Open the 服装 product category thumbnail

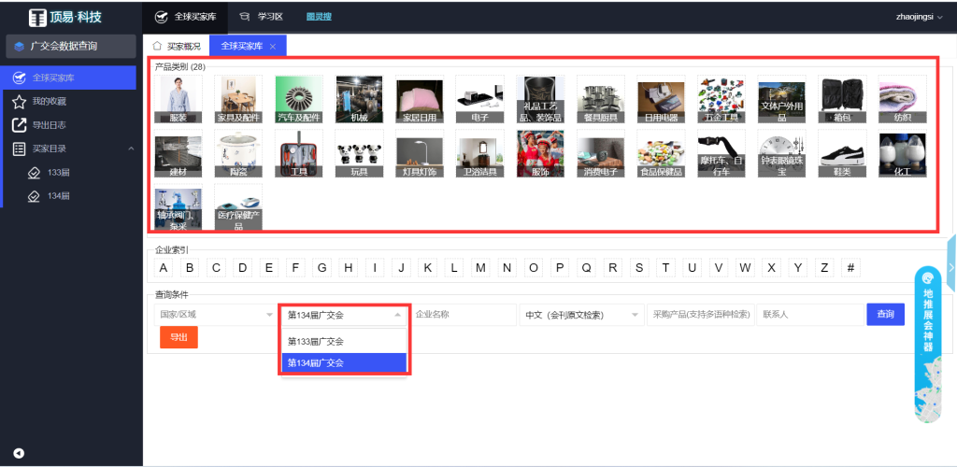click(178, 99)
